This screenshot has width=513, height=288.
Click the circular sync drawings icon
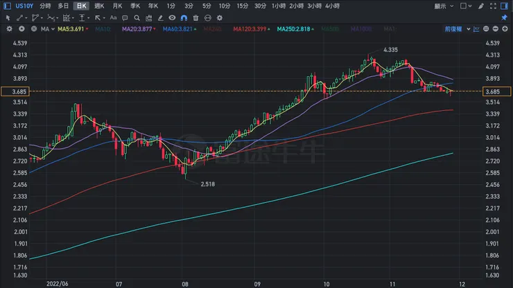coord(208,18)
